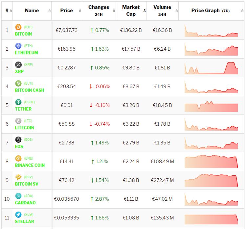Sort by Market Cap header
Viewport: 247px width, 229px height.
pyautogui.click(x=131, y=11)
